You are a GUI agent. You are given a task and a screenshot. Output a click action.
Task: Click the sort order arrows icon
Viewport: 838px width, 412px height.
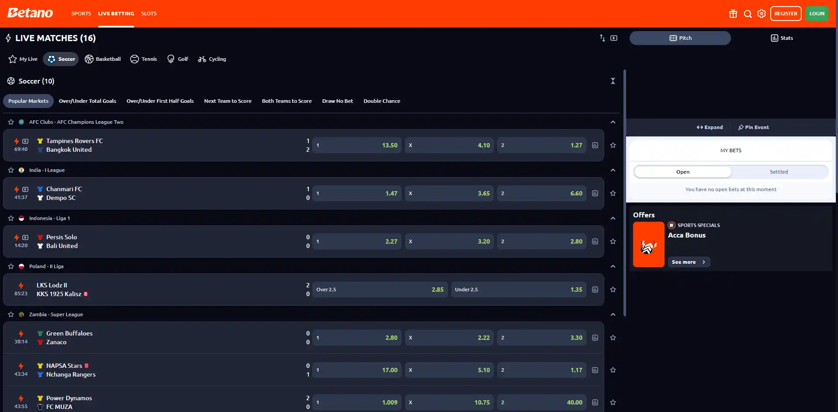coord(602,38)
